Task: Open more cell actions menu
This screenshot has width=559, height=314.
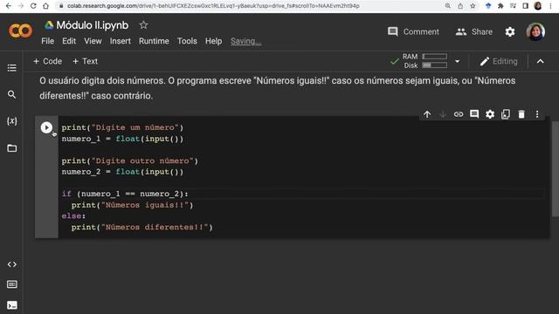Action: [x=537, y=114]
